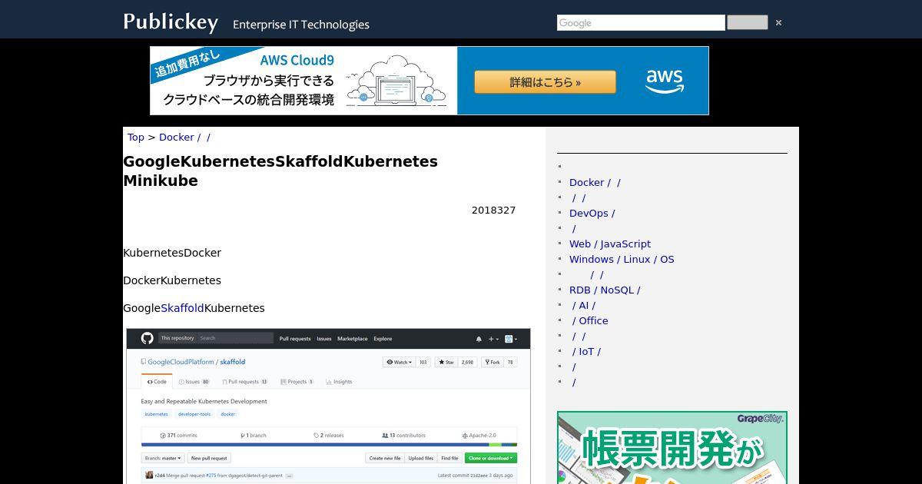Image resolution: width=922 pixels, height=484 pixels.
Task: Go to Top breadcrumb link
Action: click(x=135, y=137)
